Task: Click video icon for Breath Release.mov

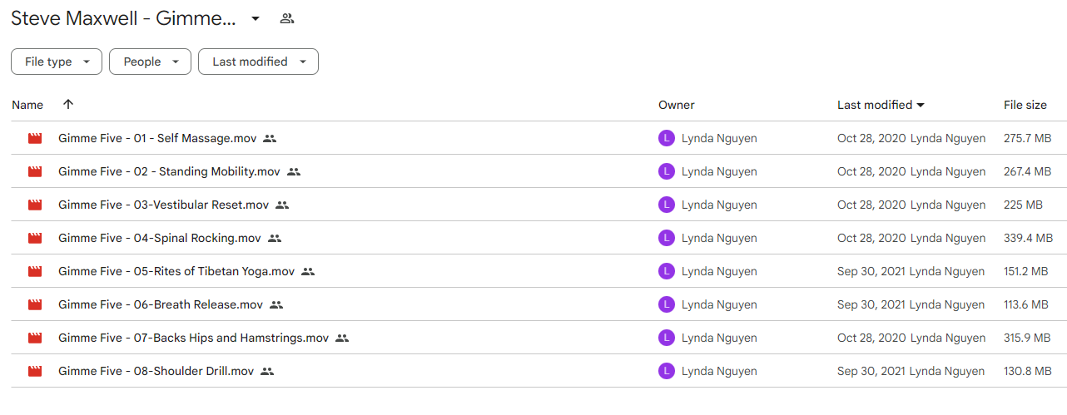Action: click(35, 305)
